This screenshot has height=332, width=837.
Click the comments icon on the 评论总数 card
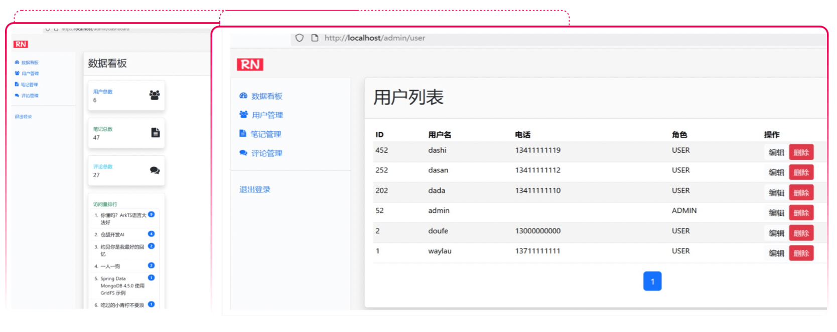pos(155,170)
